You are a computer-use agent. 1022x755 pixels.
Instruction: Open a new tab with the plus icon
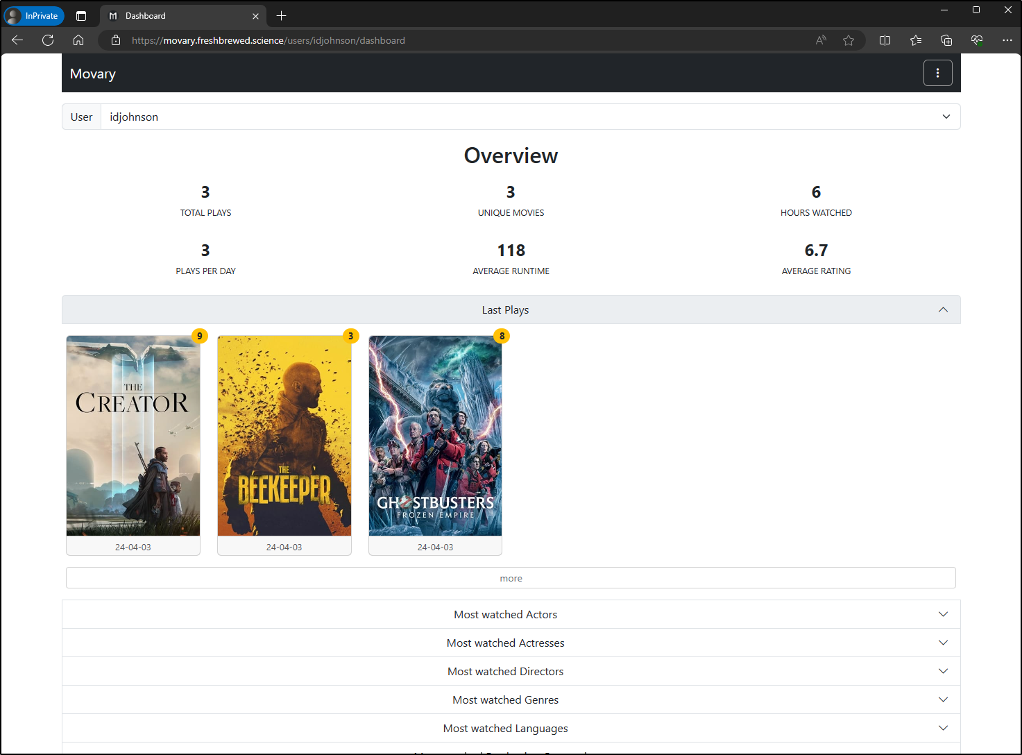click(281, 16)
